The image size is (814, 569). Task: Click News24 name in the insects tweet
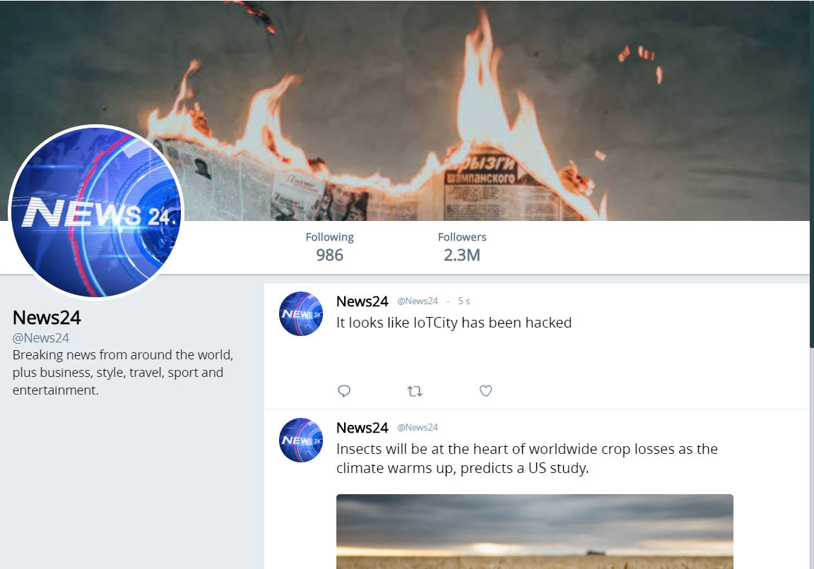point(362,427)
